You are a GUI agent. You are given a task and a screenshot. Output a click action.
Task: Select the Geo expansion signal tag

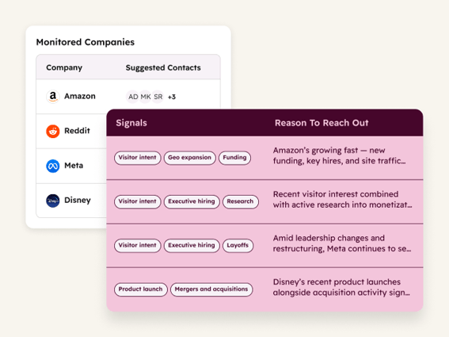189,158
